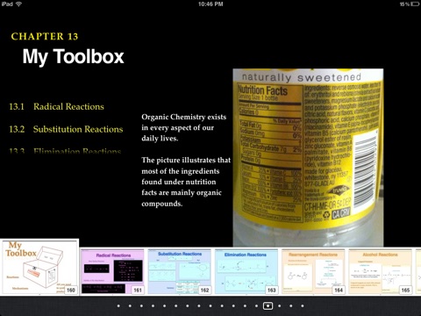Tap the nutrition facts bottle photo
The height and width of the screenshot is (316, 421).
click(308, 157)
